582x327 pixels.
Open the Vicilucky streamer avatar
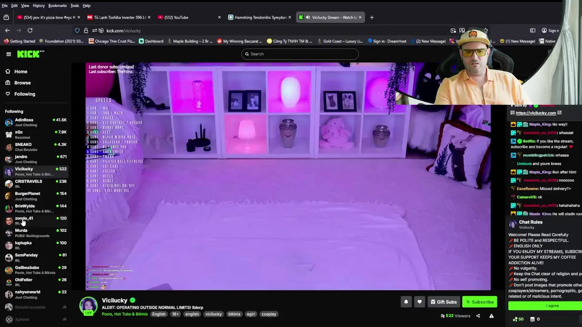click(x=88, y=306)
